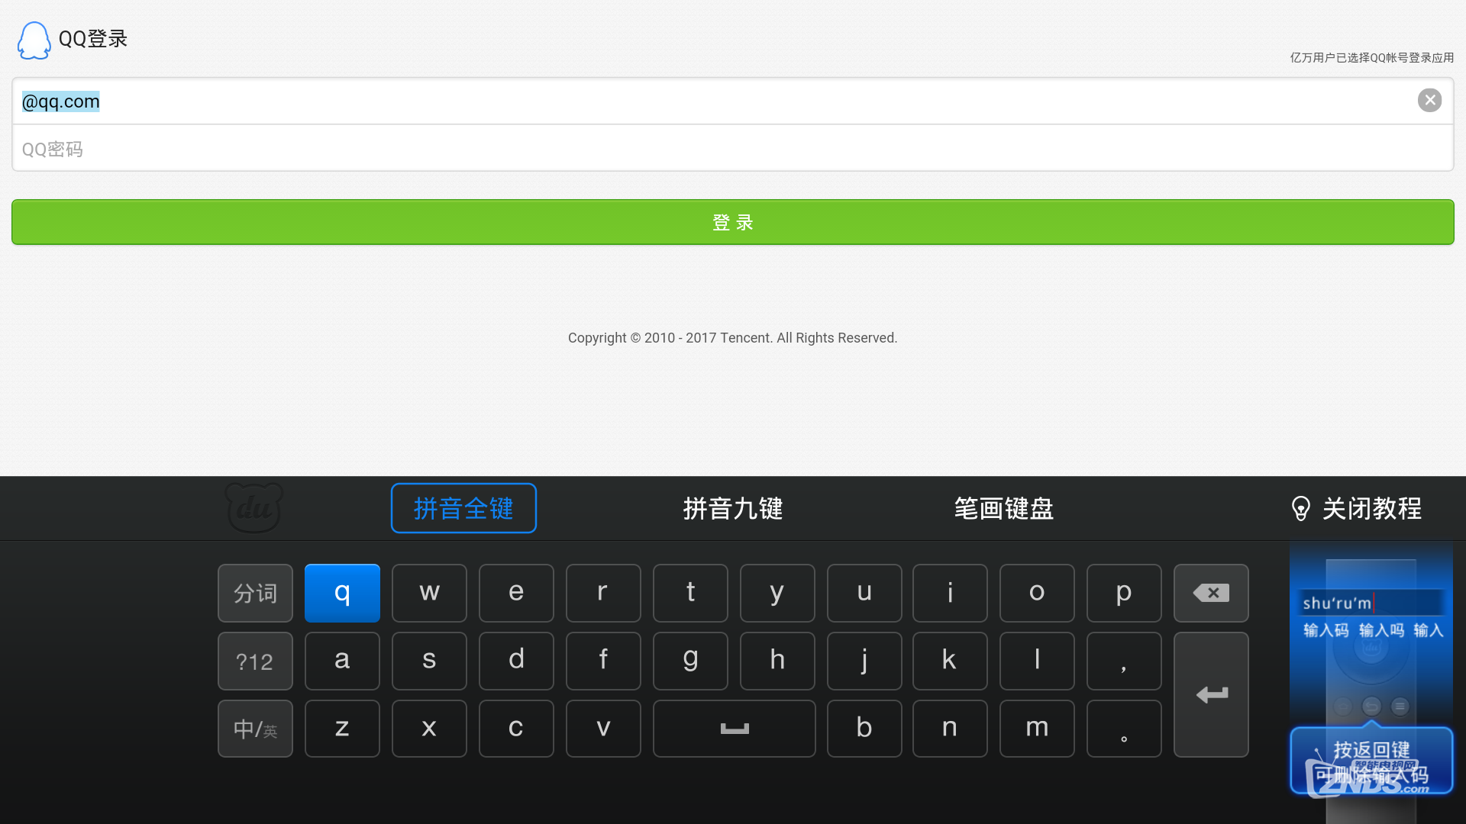Toggle 中/英 language key

tap(255, 729)
